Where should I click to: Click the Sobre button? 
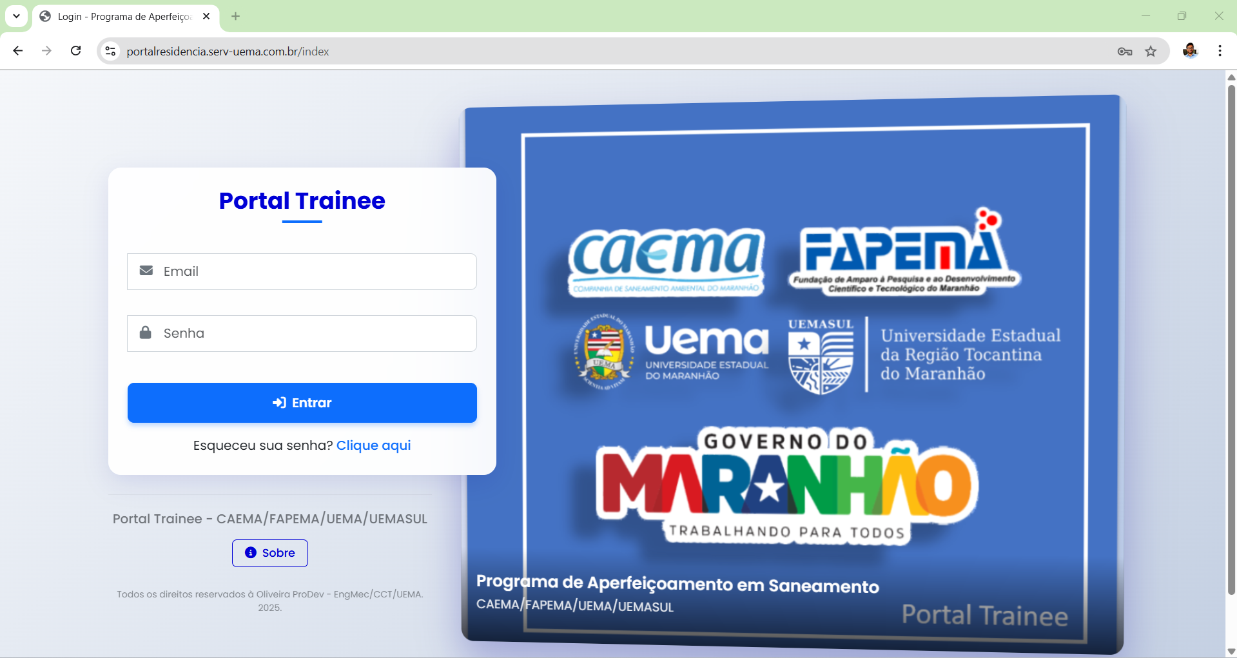(269, 552)
